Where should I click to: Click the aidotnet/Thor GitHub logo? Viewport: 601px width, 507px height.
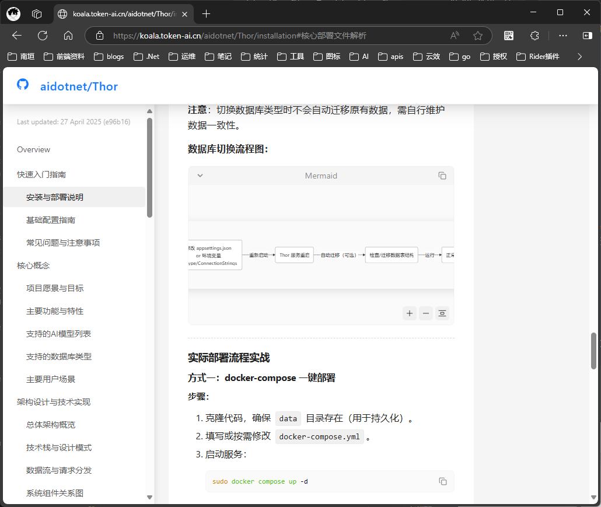22,85
